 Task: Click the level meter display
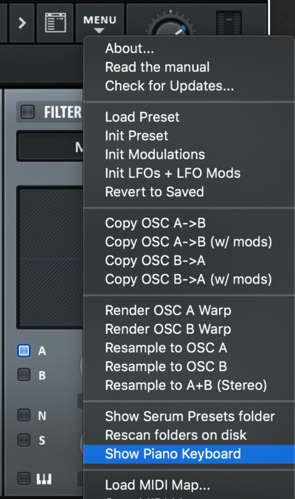coord(229,23)
